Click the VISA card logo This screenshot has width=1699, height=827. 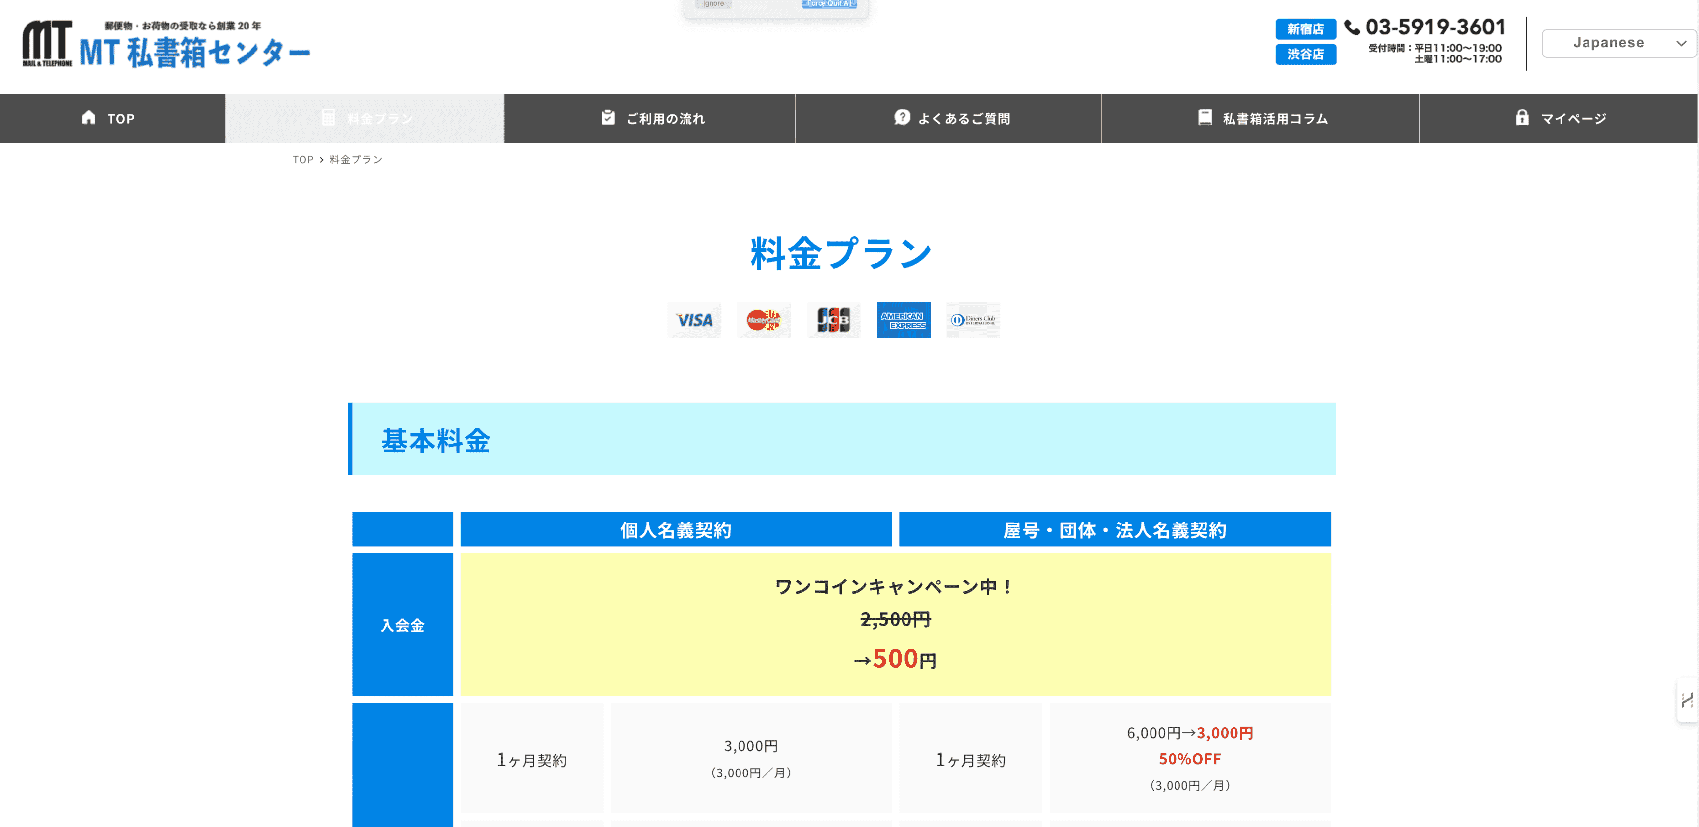[694, 320]
